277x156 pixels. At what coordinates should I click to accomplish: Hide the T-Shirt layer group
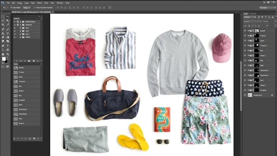[245, 36]
